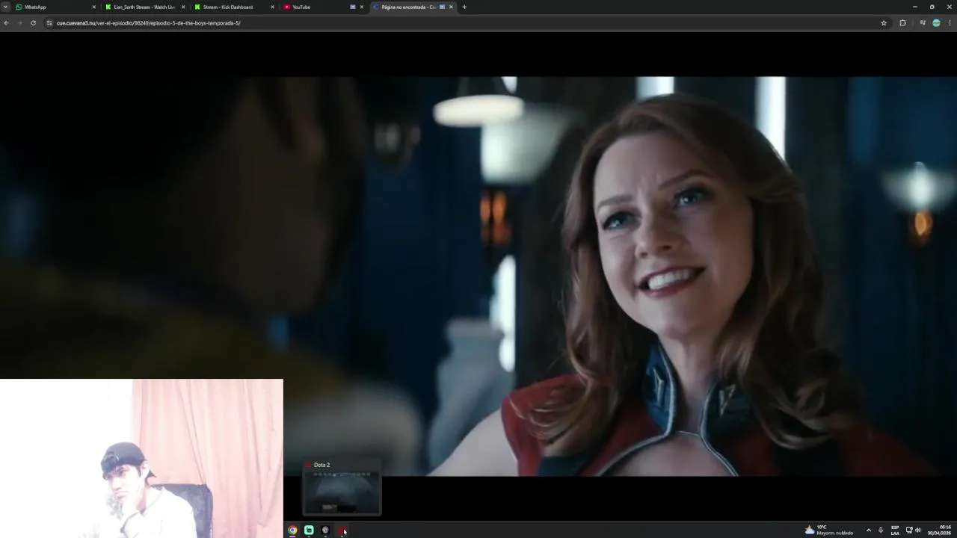957x538 pixels.
Task: Go forward to next page
Action: (19, 23)
